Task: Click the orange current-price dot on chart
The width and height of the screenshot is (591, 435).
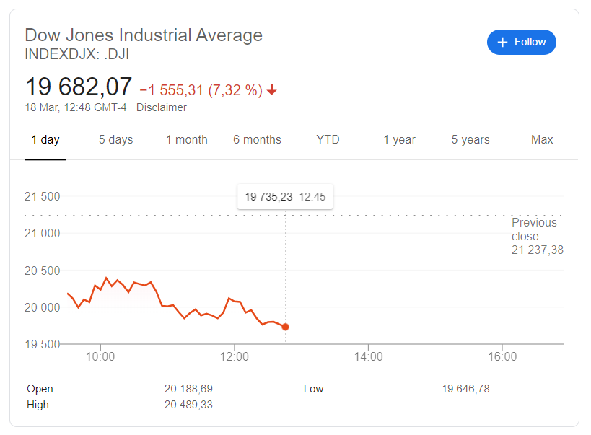Action: pos(285,327)
